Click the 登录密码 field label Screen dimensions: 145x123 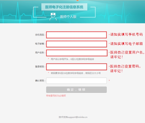[40, 67]
